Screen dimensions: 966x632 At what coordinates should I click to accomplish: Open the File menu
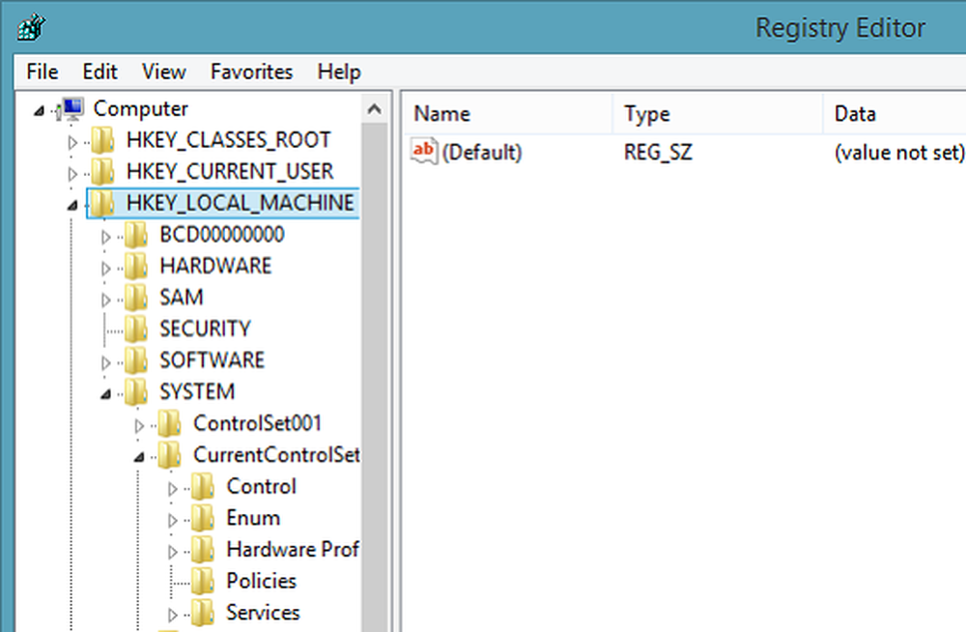pos(43,72)
